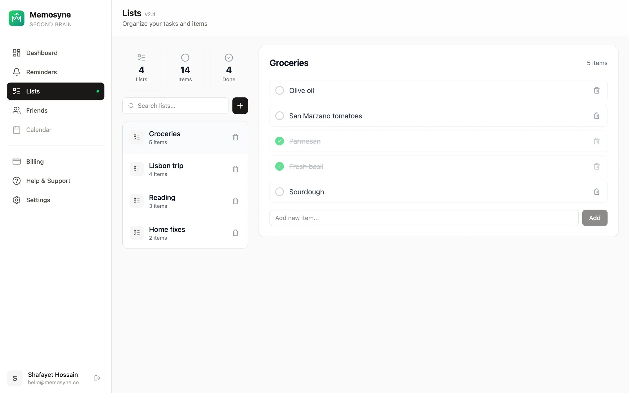The height and width of the screenshot is (393, 629).
Task: Open the Lisbon trip list
Action: [185, 169]
